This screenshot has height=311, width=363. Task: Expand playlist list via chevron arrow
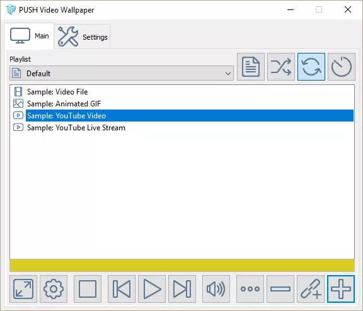[x=228, y=74]
